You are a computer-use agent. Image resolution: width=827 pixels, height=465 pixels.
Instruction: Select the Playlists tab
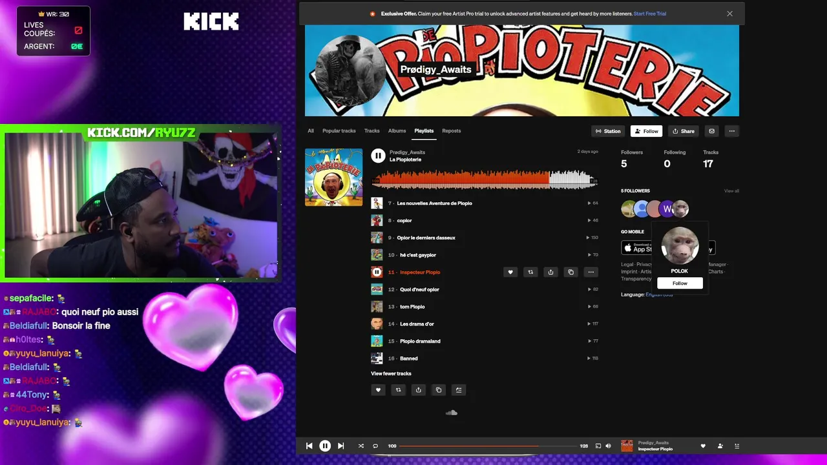424,131
